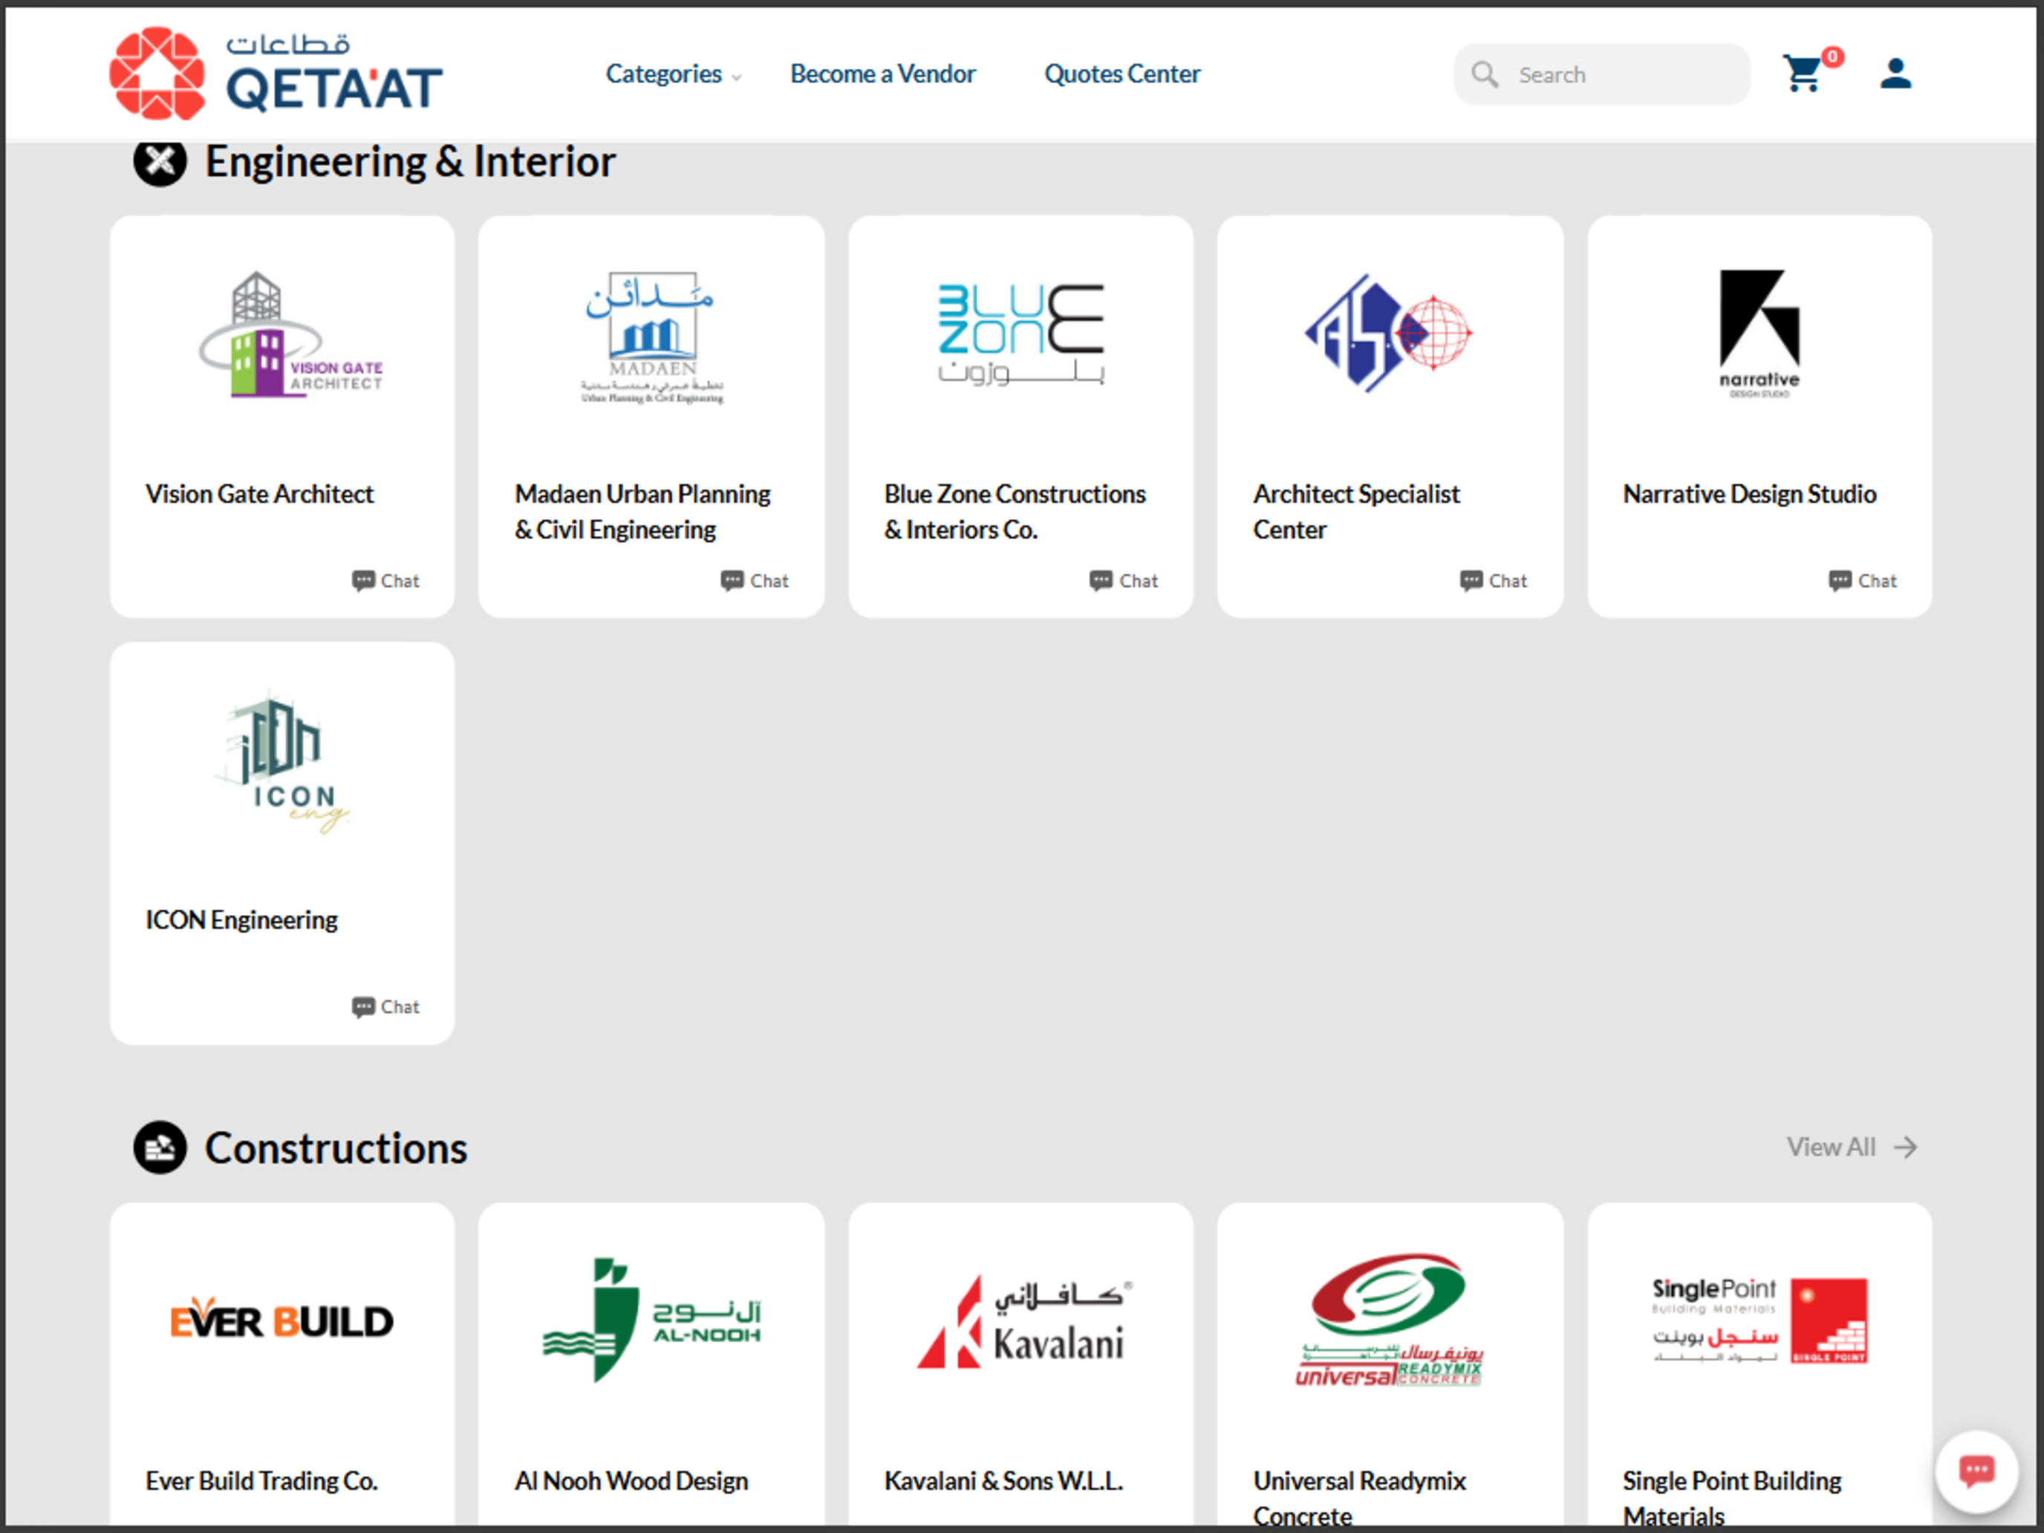Screen dimensions: 2044x1533
Task: Open ICON eng logo thumbnail
Action: click(281, 761)
